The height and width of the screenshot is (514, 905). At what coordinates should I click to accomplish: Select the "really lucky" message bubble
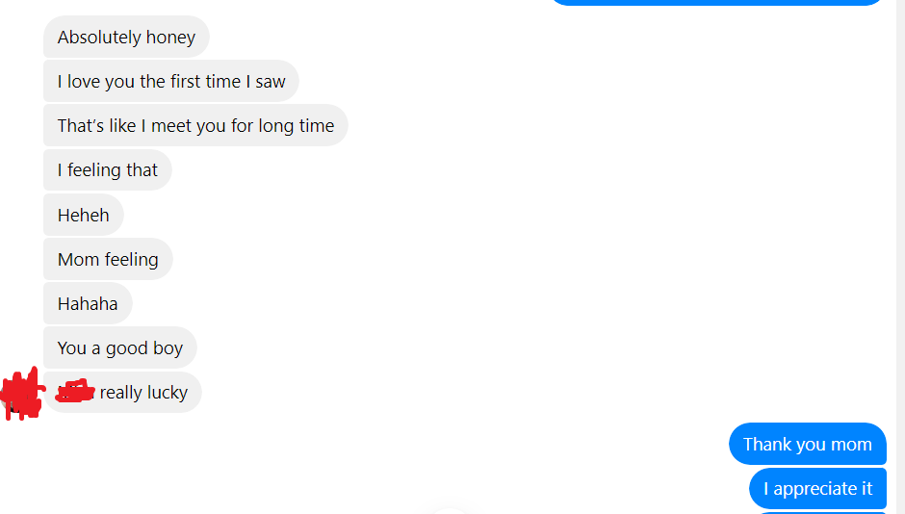pos(122,393)
